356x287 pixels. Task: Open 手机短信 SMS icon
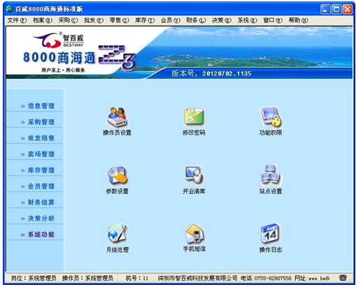click(x=194, y=233)
